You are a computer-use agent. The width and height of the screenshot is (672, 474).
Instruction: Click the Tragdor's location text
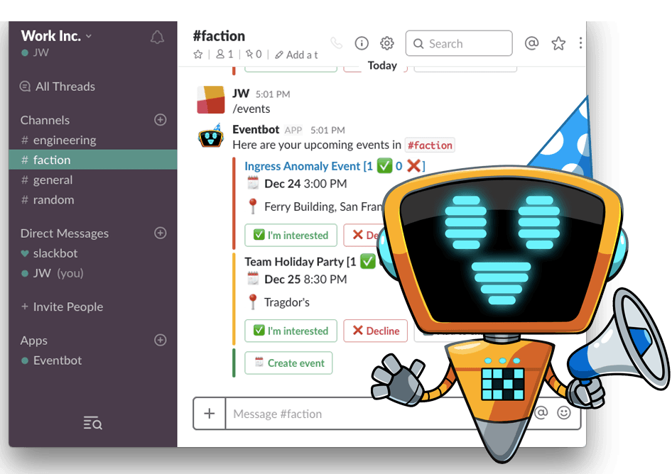click(x=287, y=302)
